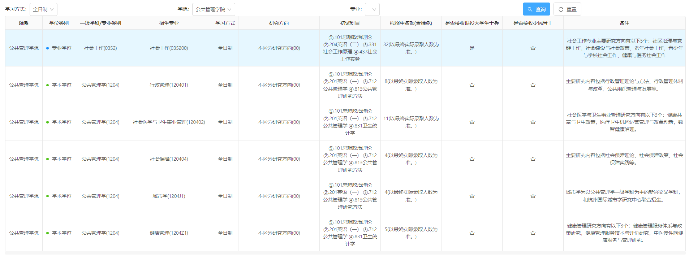Click the 院系 column header

24,23
